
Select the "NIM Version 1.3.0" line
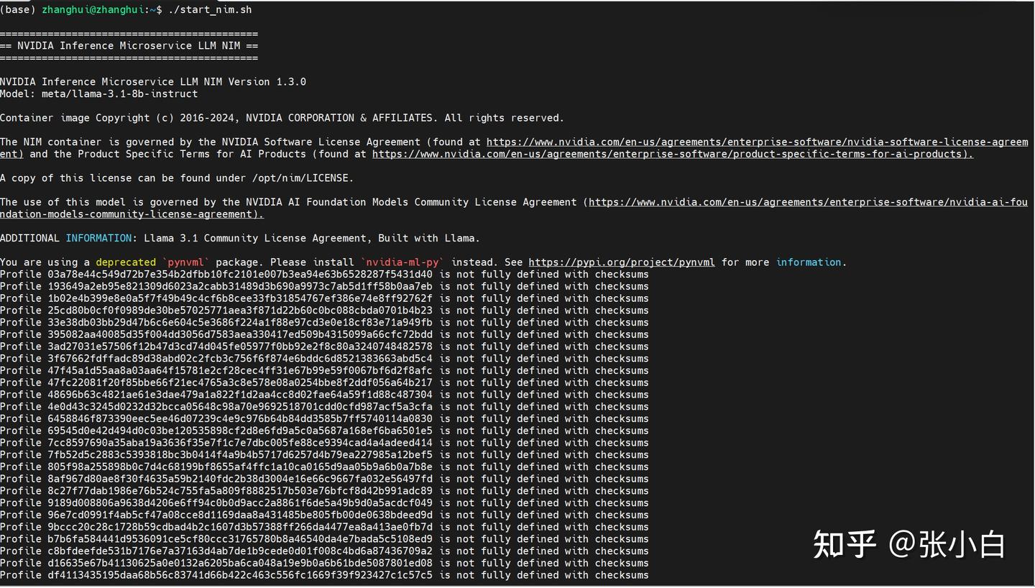(153, 82)
